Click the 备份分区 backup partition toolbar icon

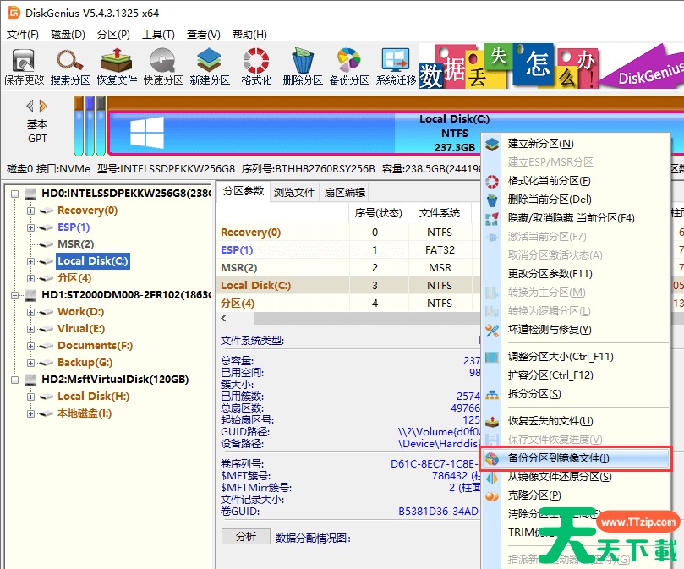tap(349, 66)
